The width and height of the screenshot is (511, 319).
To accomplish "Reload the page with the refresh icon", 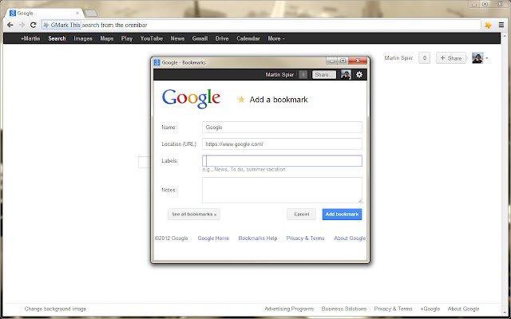I will [x=34, y=25].
